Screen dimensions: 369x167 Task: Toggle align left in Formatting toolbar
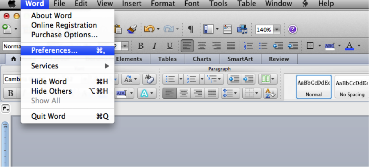(187, 45)
